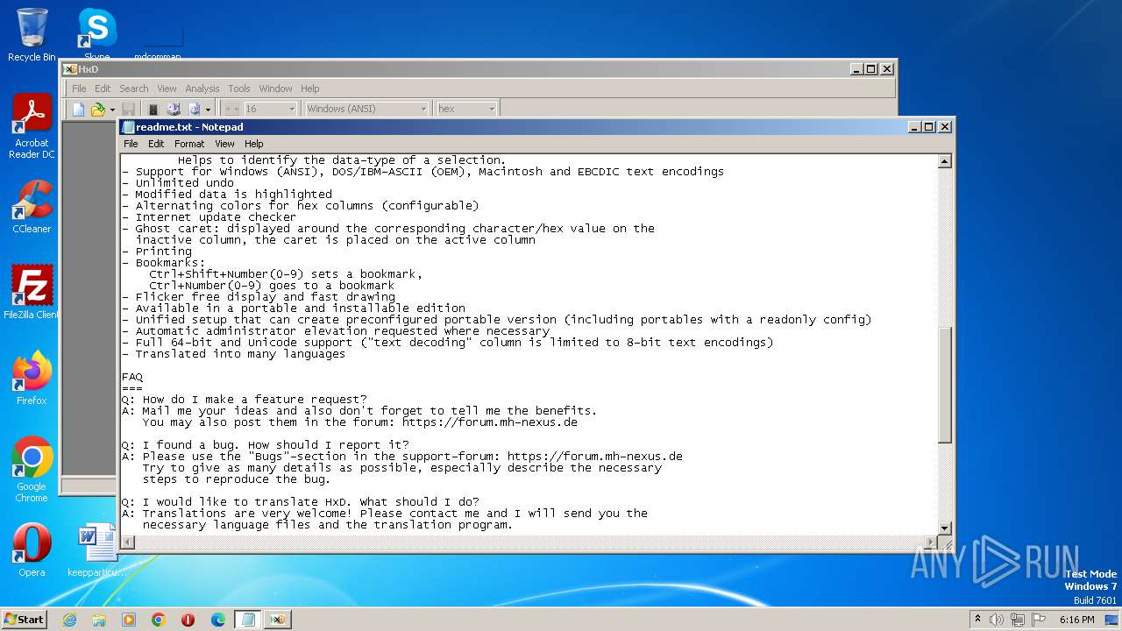1122x631 pixels.
Task: Click the FAQ heading text in Notepad
Action: (132, 377)
